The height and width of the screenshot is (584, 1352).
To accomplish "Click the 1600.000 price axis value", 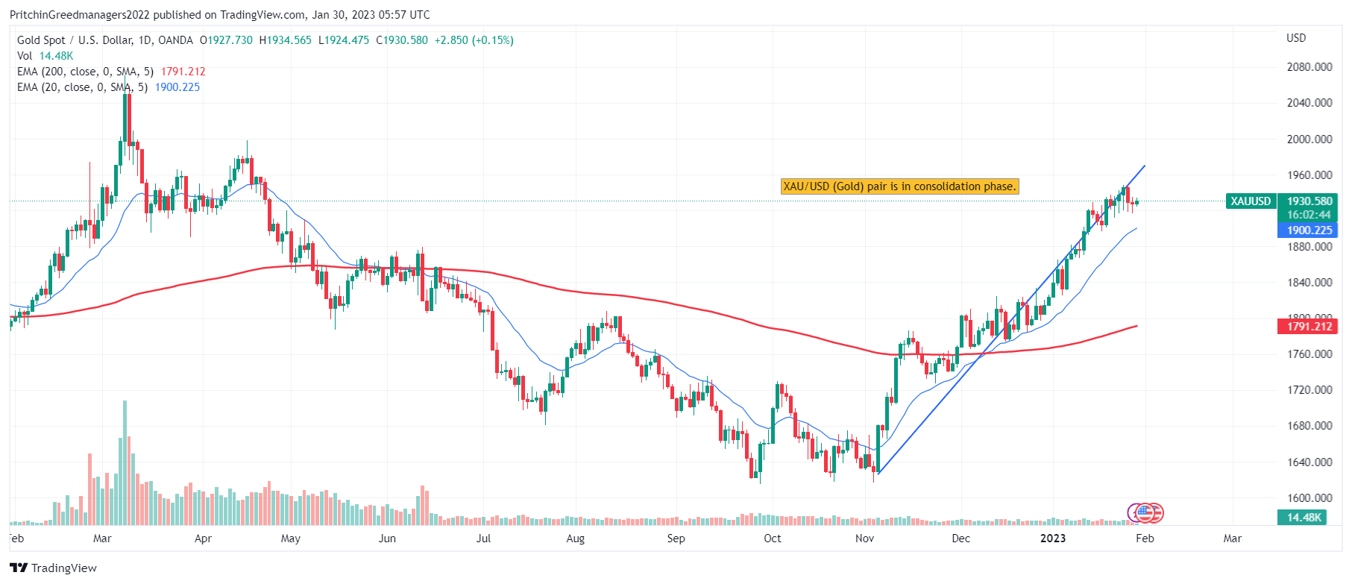I will [x=1309, y=498].
